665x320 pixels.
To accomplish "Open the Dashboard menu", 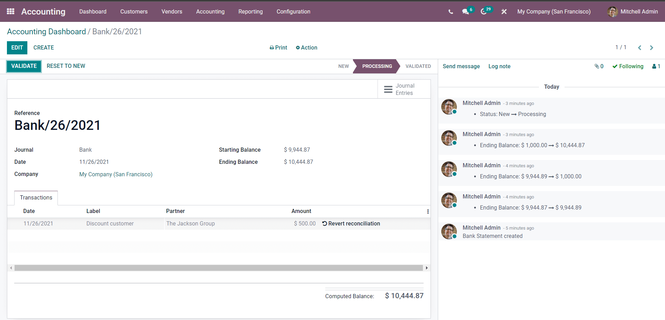I will [x=93, y=11].
